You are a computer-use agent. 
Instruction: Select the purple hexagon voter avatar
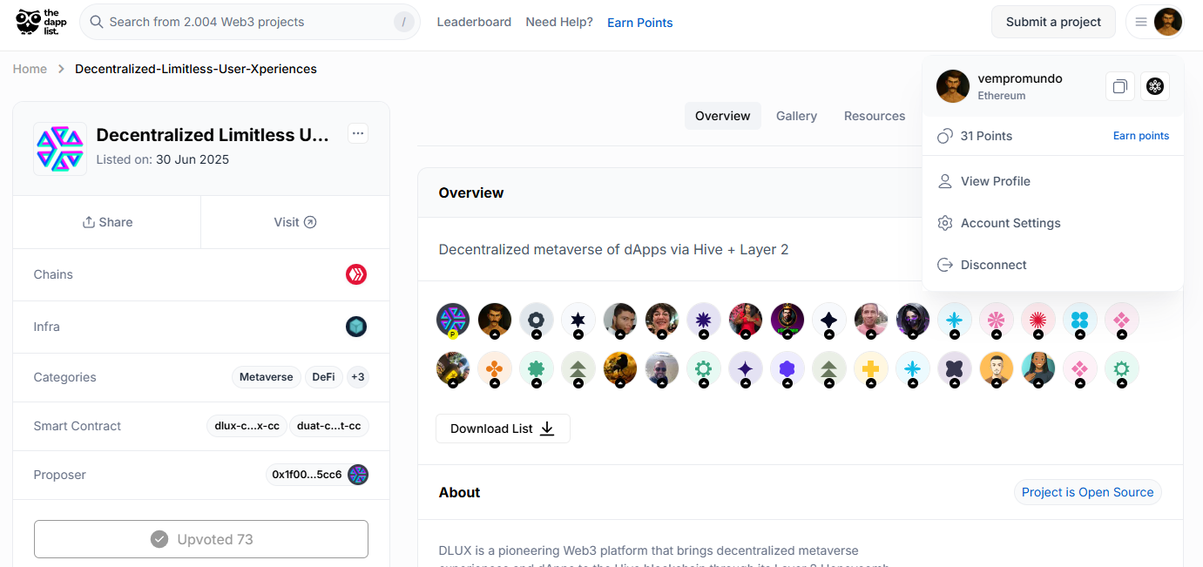point(787,369)
